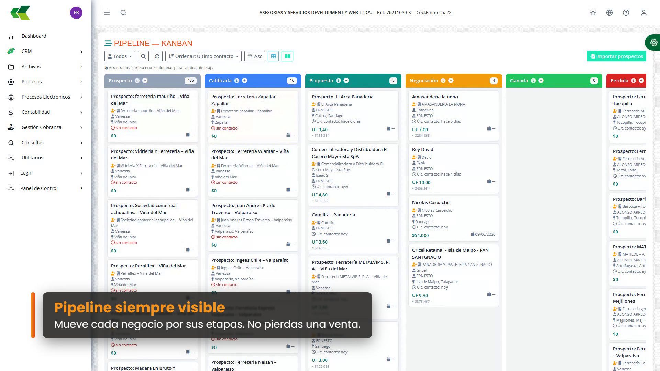The image size is (660, 371).
Task: Open Panel de Control sidebar item
Action: coord(45,188)
